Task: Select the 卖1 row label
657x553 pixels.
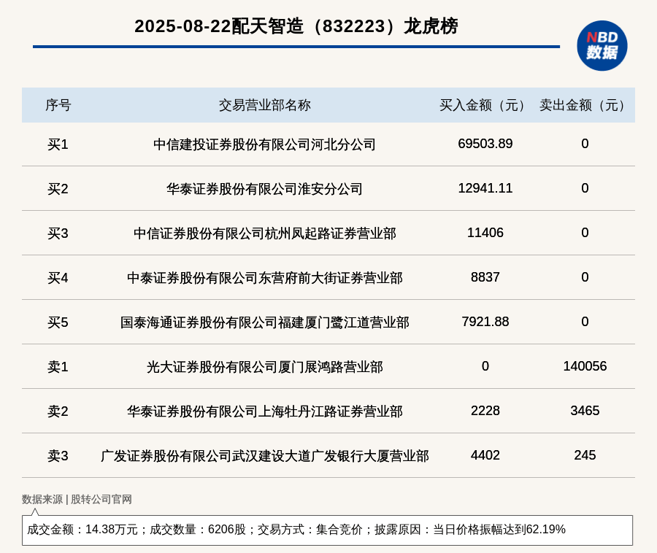Action: click(58, 367)
